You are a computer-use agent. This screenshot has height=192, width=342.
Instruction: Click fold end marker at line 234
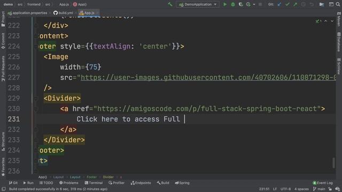pyautogui.click(x=36, y=150)
